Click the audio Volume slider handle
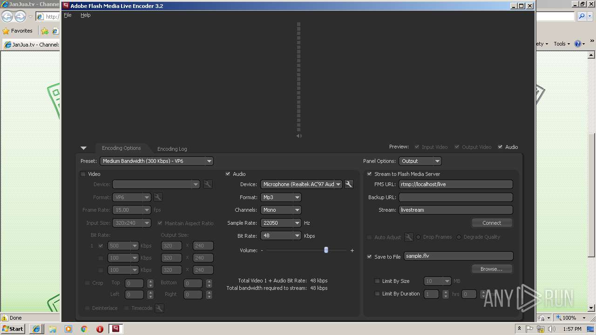Screen dimensions: 596x335 [326, 250]
